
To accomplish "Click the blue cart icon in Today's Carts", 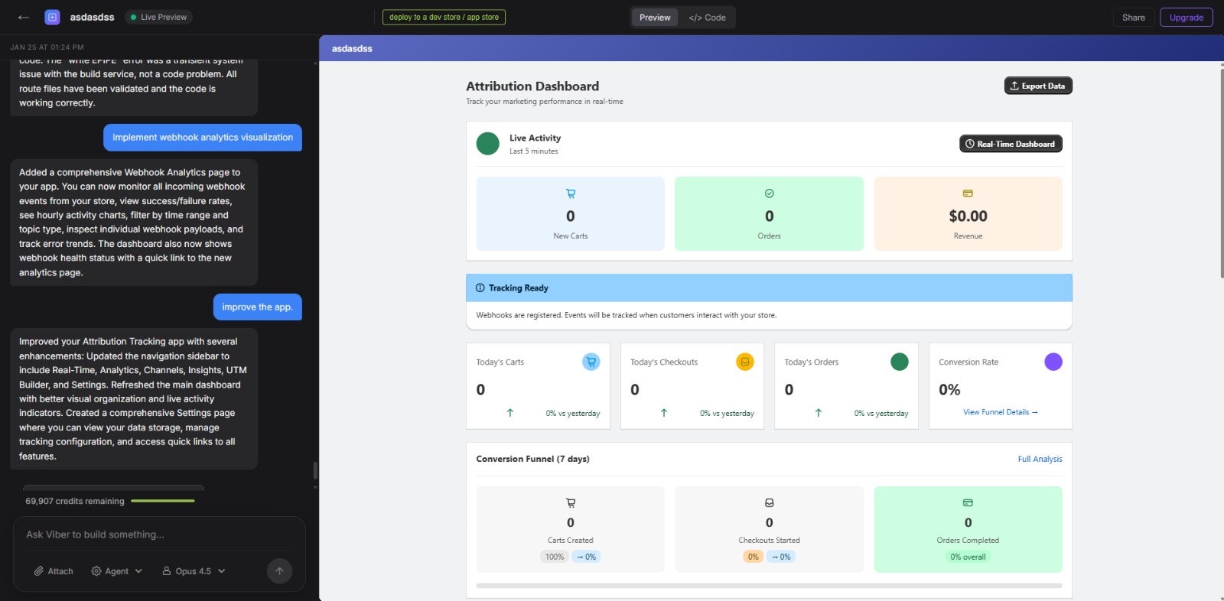I will 591,362.
